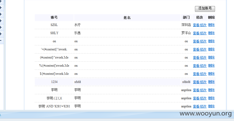Image resolution: width=234 pixels, height=121 pixels.
Task: Open 查看/修改 for ${#context account
Action: pyautogui.click(x=200, y=74)
